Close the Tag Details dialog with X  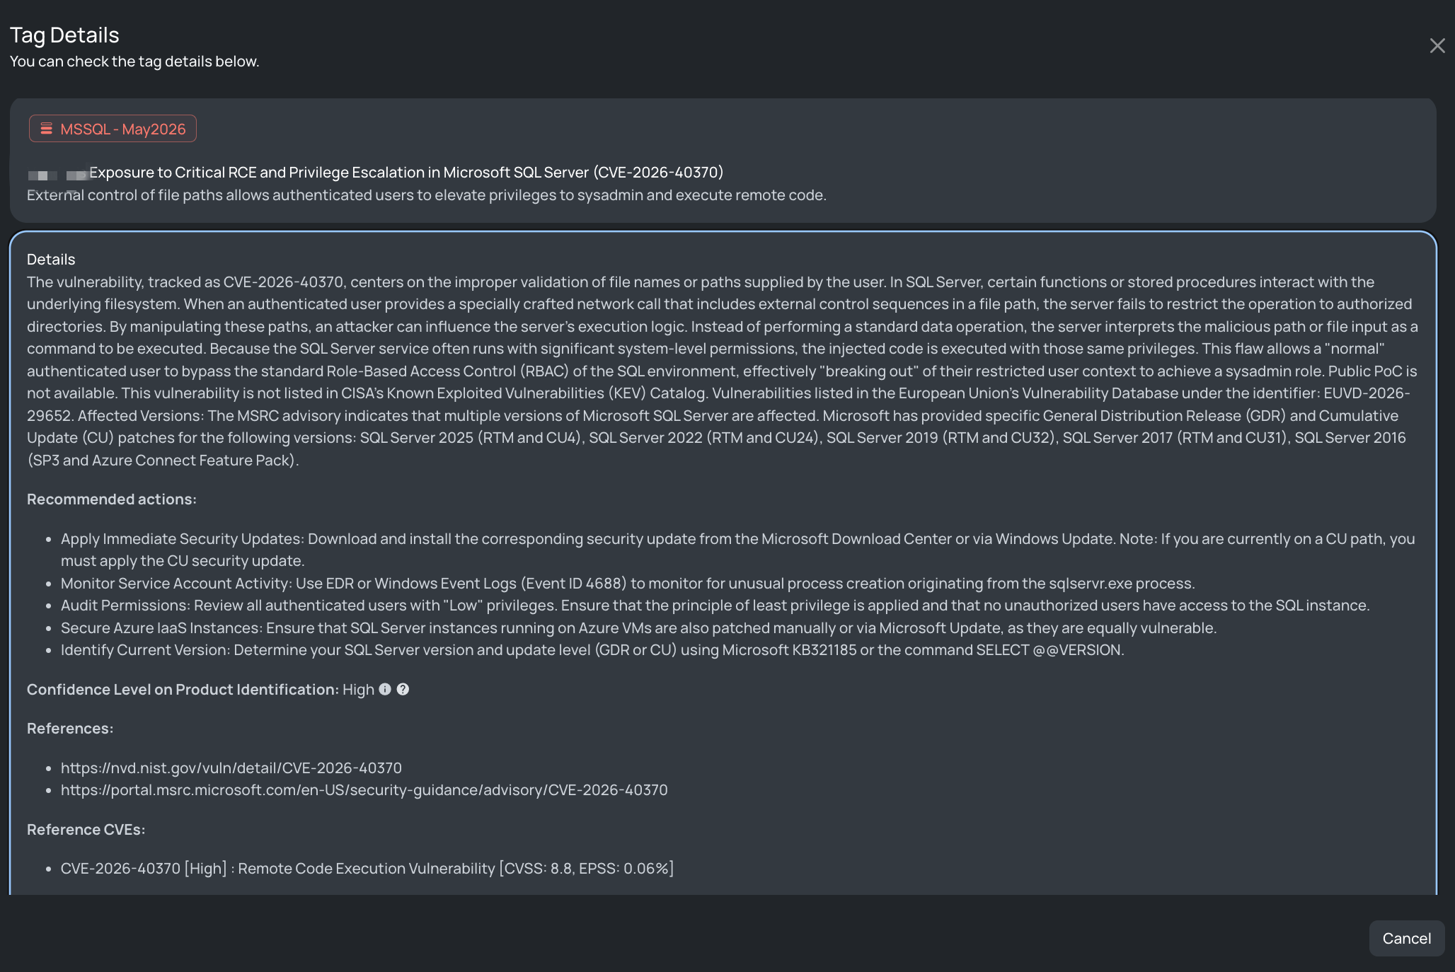pos(1437,46)
